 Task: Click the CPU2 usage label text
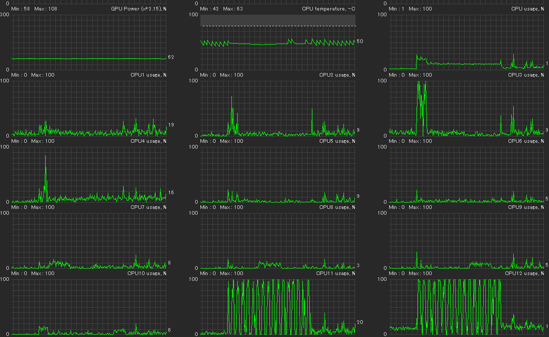click(x=337, y=75)
